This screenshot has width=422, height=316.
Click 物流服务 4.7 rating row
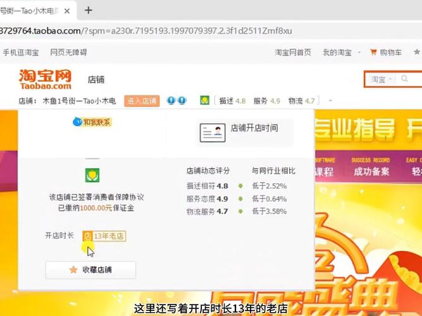208,211
